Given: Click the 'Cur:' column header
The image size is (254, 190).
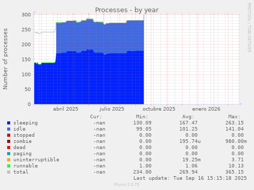Looking at the screenshot, I should pos(96,117).
